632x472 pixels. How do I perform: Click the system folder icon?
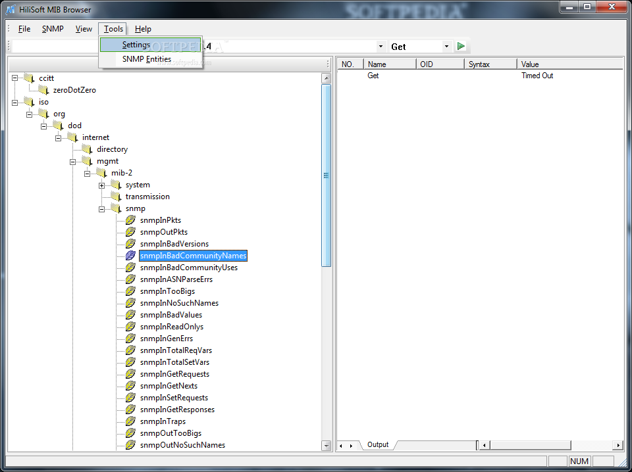[116, 184]
